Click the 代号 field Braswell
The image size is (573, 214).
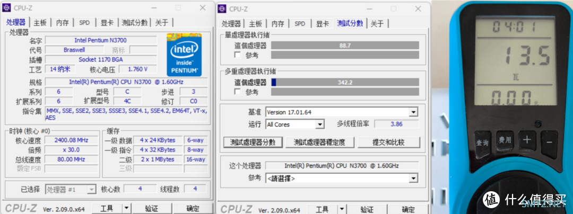click(x=74, y=50)
